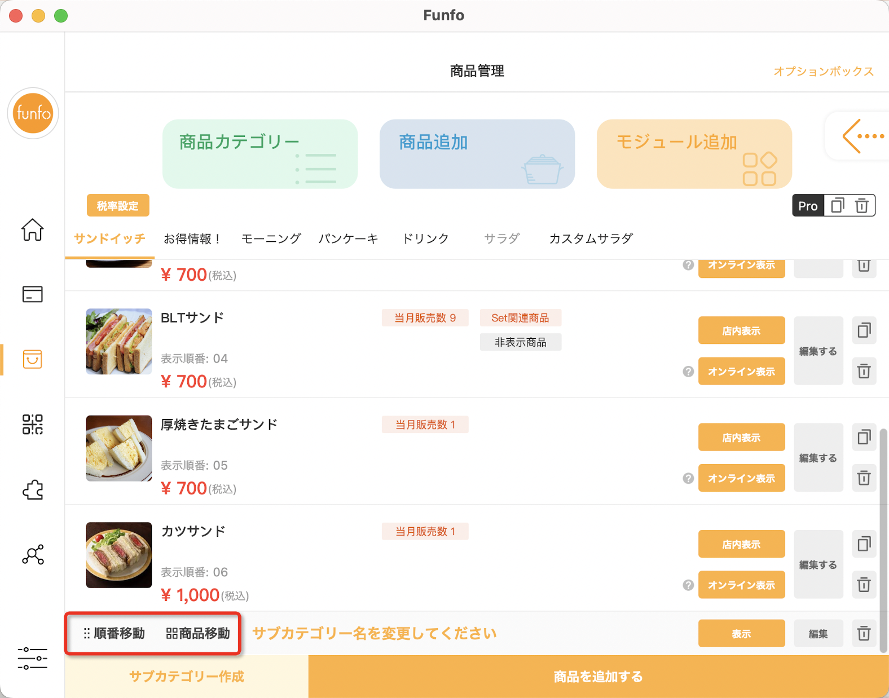Image resolution: width=889 pixels, height=698 pixels.
Task: Toggle subcategory 表示 button
Action: (741, 634)
